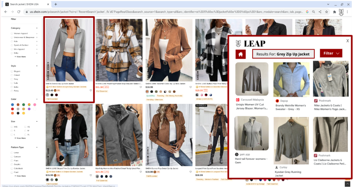Choose black swatch on Essnce Zip Up Jacket
This screenshot has height=187, width=353.
(x=52, y=95)
